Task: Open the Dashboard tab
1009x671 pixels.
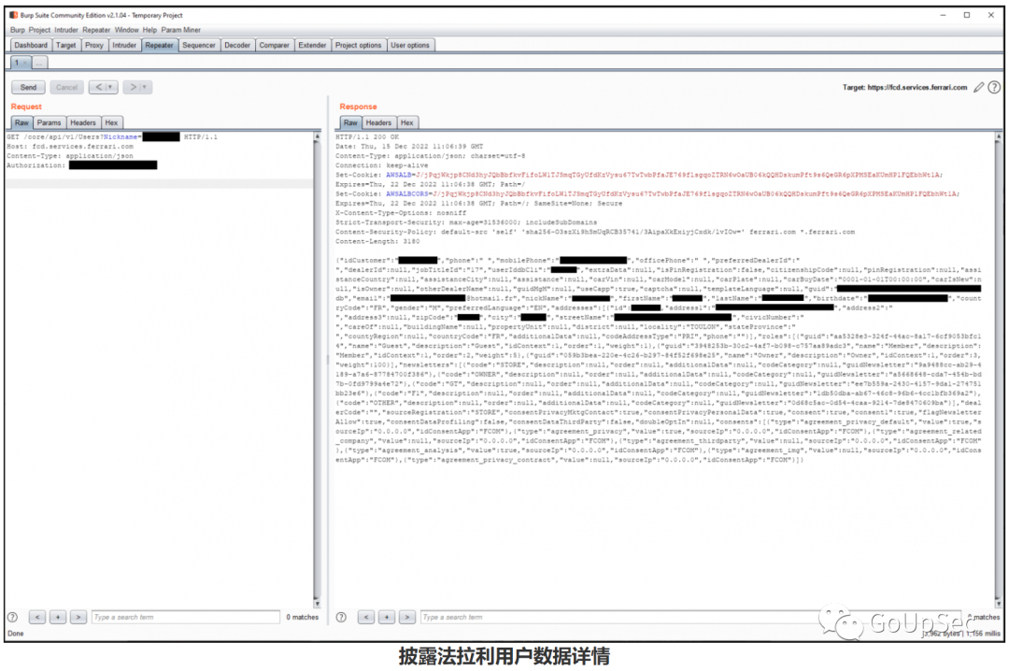Action: tap(31, 45)
